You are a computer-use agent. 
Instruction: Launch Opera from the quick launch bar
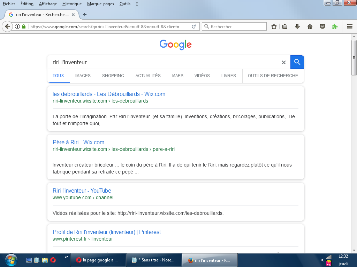click(x=53, y=260)
